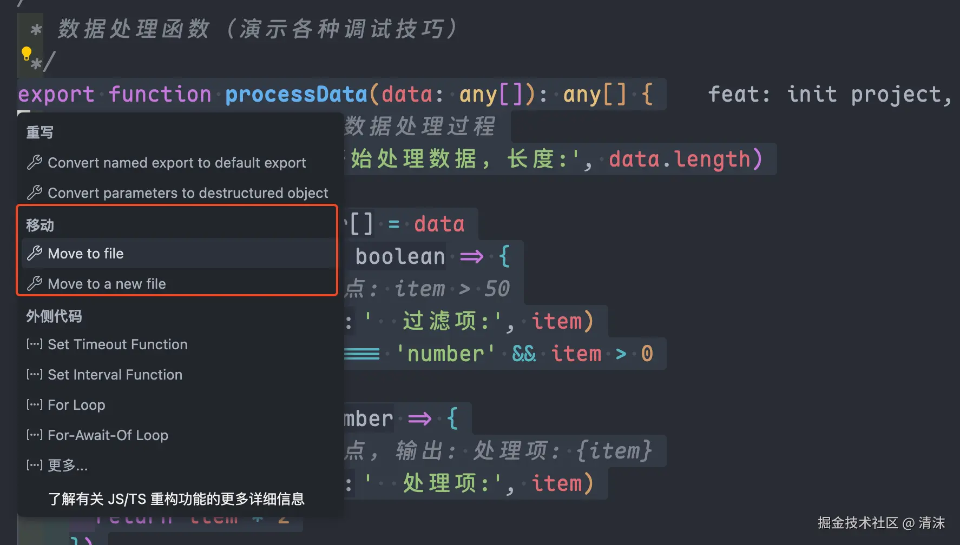Expand the 更多... entry for more snippets
This screenshot has width=960, height=545.
tap(68, 466)
